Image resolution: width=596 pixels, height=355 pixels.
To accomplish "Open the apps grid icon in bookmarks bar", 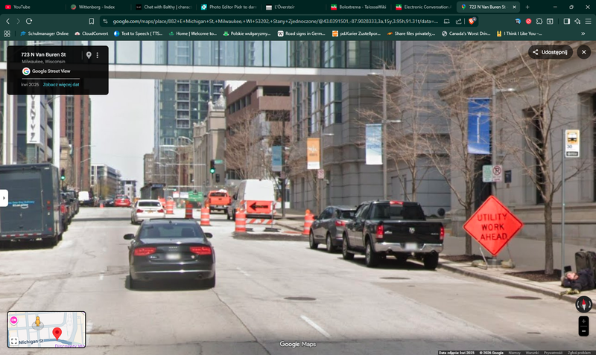I will (7, 33).
